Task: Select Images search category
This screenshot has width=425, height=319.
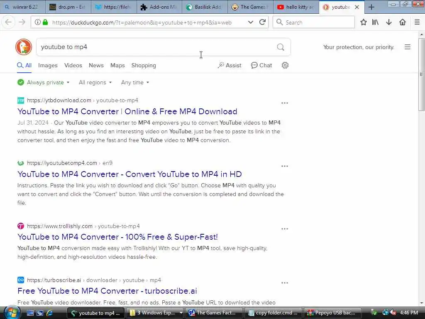Action: (x=48, y=65)
